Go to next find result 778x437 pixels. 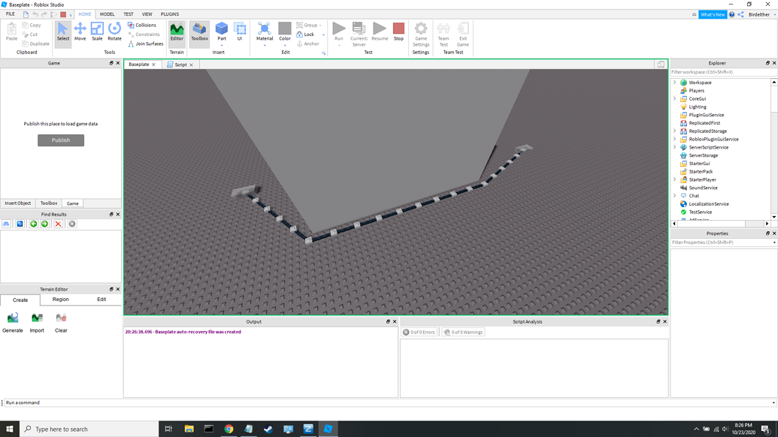tap(44, 224)
